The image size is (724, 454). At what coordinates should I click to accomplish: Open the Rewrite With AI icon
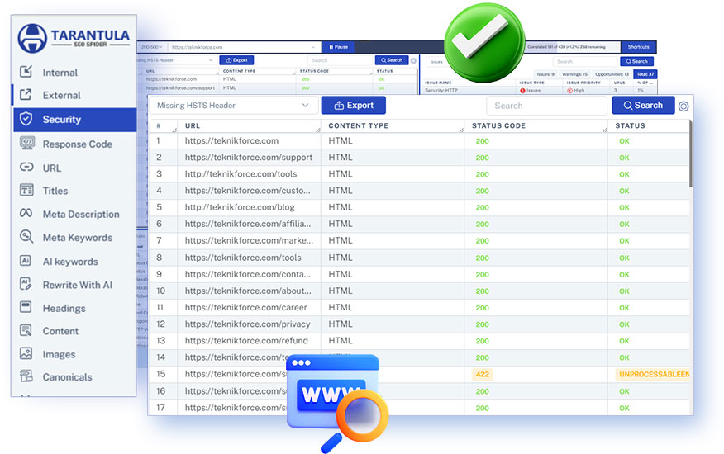click(x=26, y=285)
